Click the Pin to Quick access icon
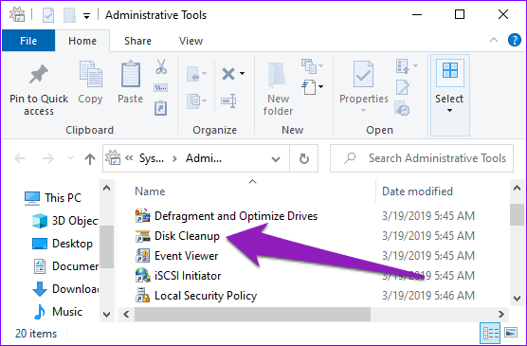527x346 pixels. (39, 74)
